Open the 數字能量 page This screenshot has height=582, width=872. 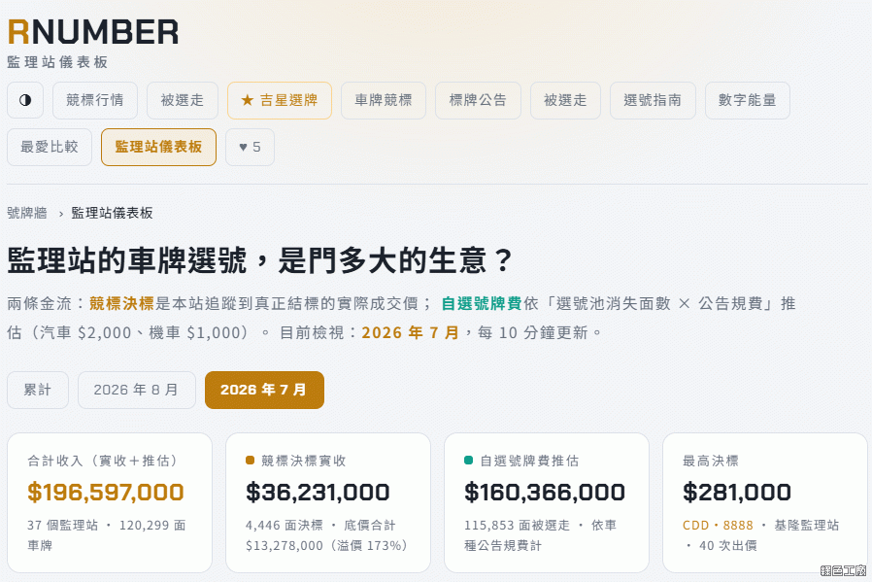tap(748, 100)
